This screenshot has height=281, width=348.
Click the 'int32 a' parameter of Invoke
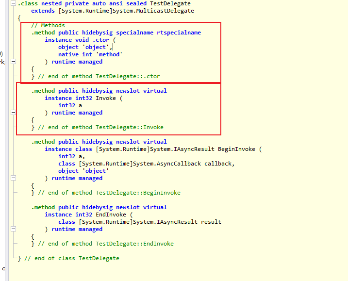tap(70, 105)
